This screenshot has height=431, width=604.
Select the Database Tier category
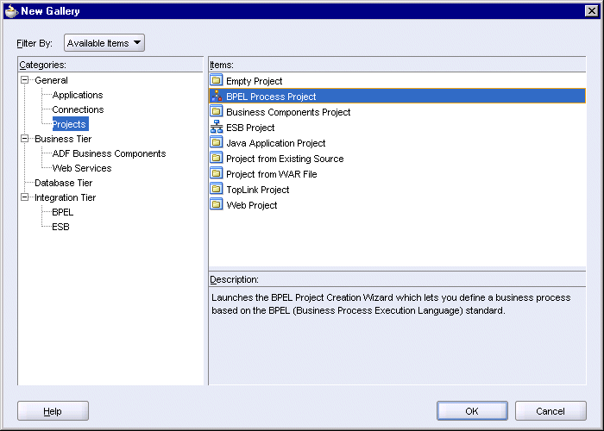(64, 183)
